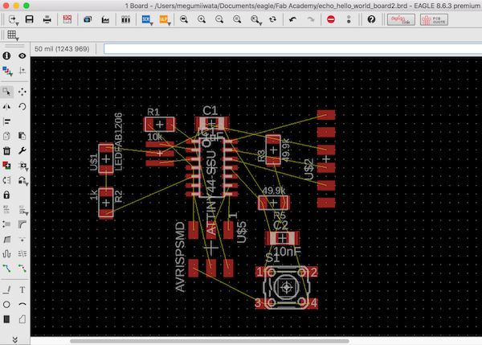The height and width of the screenshot is (345, 482).
Task: Select the Rotate tool
Action: tap(22, 106)
